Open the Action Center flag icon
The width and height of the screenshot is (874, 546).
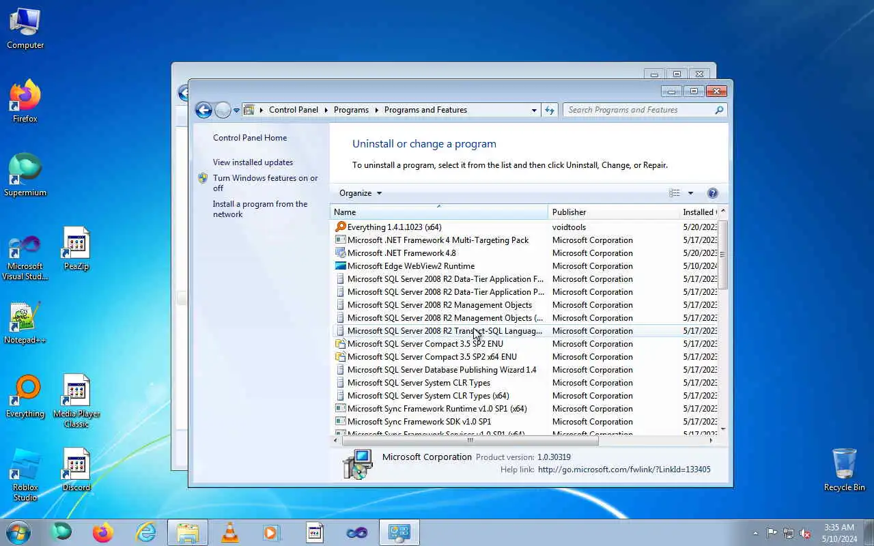[772, 533]
